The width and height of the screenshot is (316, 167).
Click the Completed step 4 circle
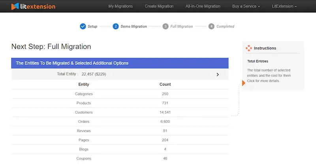pyautogui.click(x=212, y=26)
